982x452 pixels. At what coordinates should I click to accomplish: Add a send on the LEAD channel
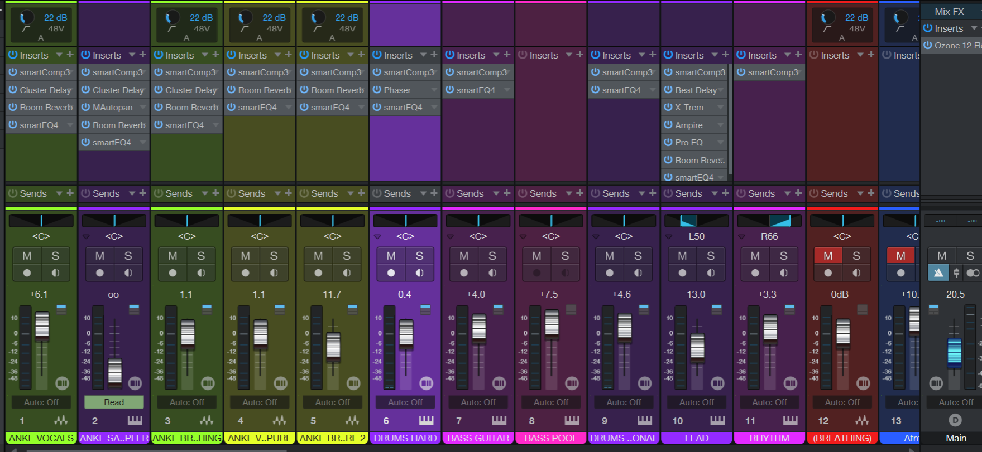point(725,193)
